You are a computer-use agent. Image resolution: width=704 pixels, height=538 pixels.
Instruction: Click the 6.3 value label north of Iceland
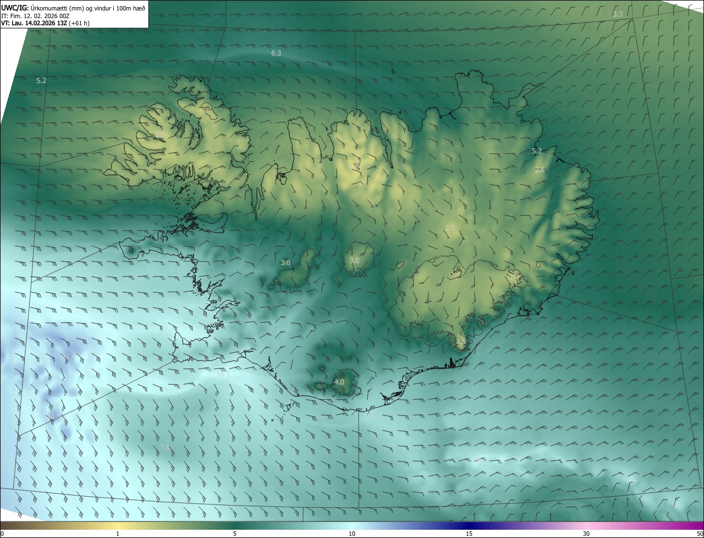(276, 53)
